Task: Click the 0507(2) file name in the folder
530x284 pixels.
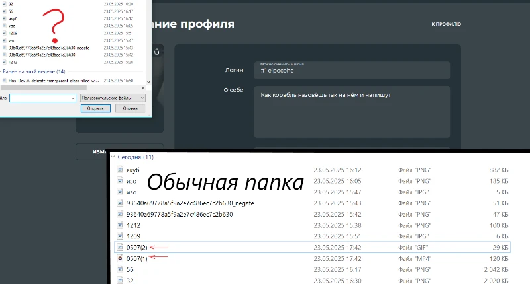Action: pyautogui.click(x=137, y=247)
